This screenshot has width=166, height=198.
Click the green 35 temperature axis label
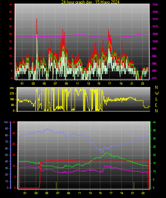pos(154,130)
